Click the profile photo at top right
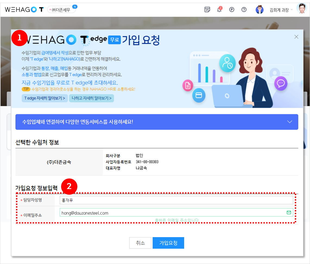310x264 pixels. pos(302,9)
